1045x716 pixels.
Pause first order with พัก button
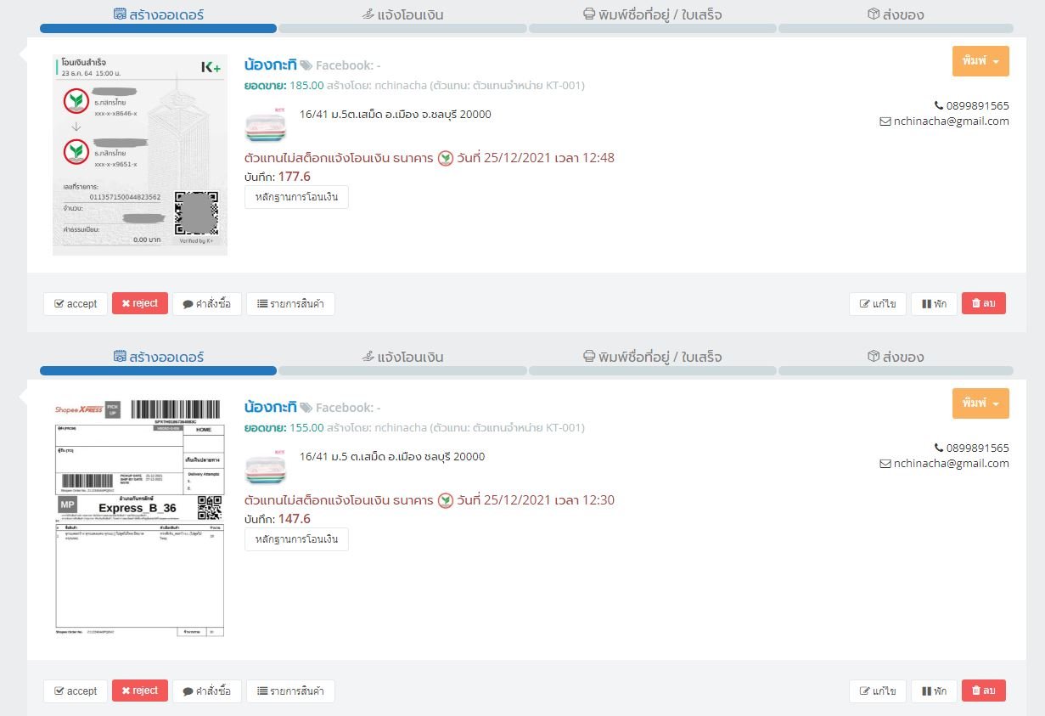pos(934,304)
